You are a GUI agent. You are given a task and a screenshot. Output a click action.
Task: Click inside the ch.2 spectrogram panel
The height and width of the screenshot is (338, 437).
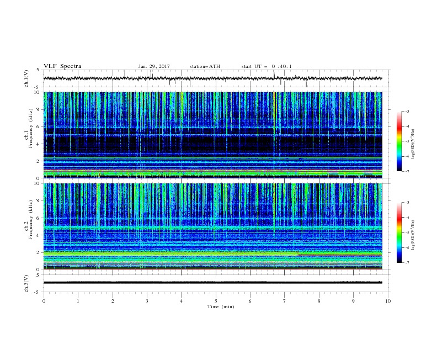coord(213,226)
